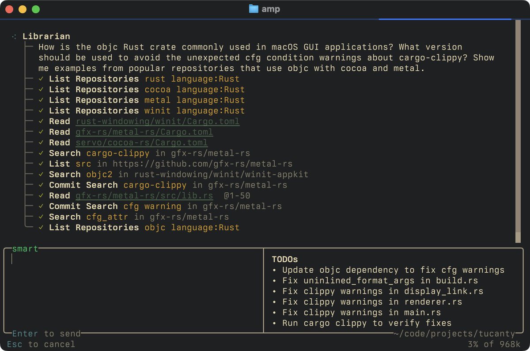Click the 'smart' mode label

[25, 249]
